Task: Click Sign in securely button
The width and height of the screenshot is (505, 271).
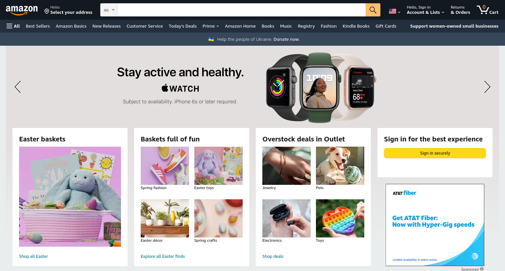Action: pyautogui.click(x=435, y=153)
